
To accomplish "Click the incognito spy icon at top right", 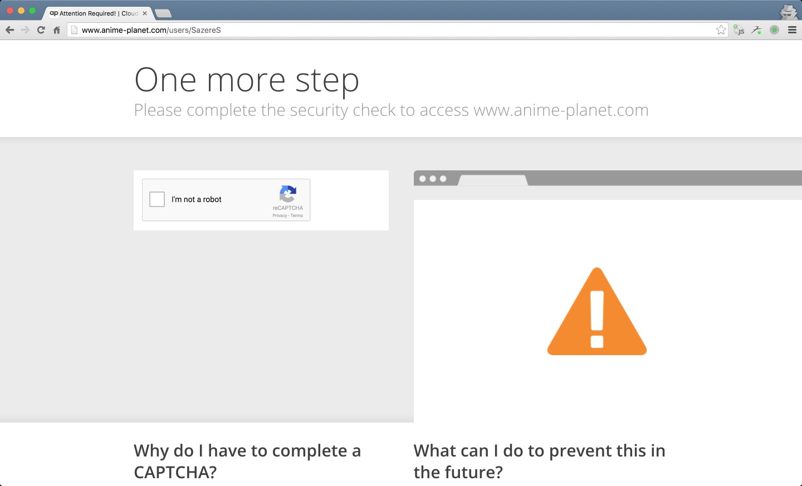I will 789,12.
